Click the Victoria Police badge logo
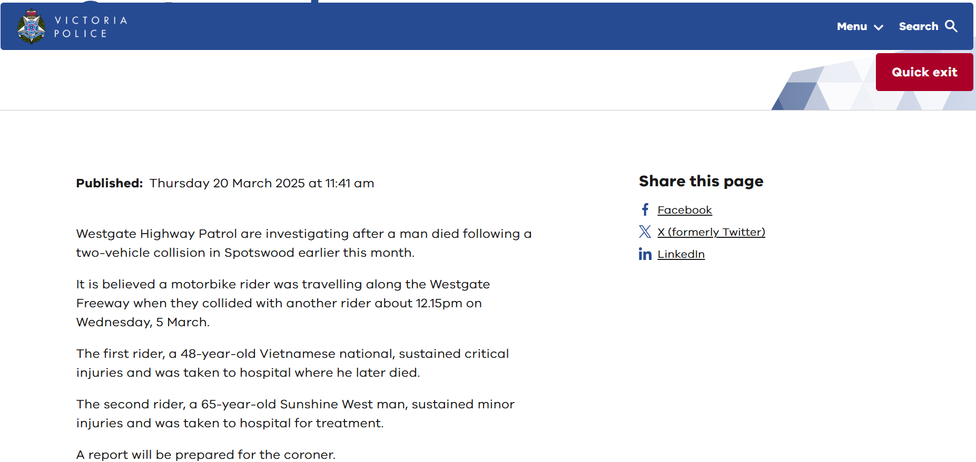976x462 pixels. pos(31,26)
